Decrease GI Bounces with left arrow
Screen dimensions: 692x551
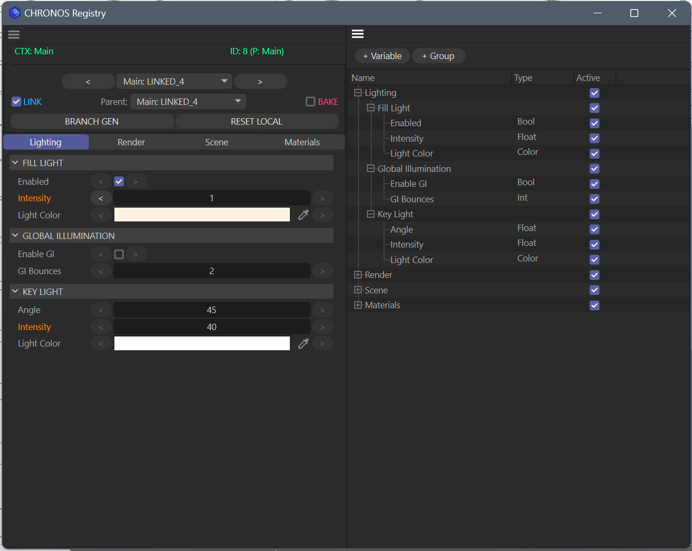click(x=101, y=271)
